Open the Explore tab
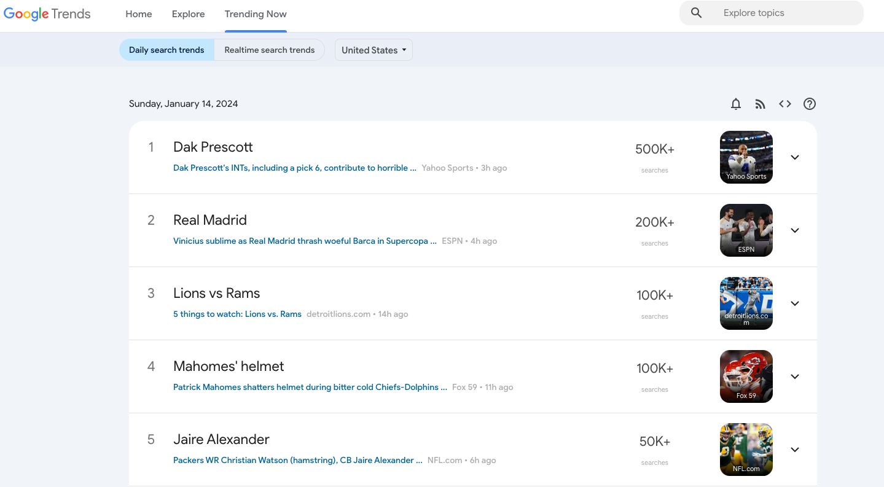The height and width of the screenshot is (487, 884). point(189,14)
